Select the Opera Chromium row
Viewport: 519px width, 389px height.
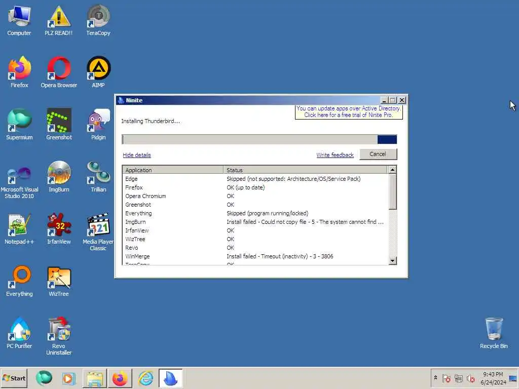[x=255, y=196]
